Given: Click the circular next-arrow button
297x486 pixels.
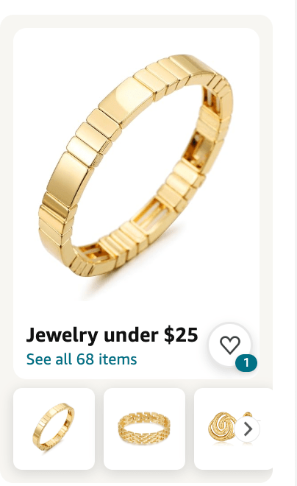Looking at the screenshot, I should 247,429.
